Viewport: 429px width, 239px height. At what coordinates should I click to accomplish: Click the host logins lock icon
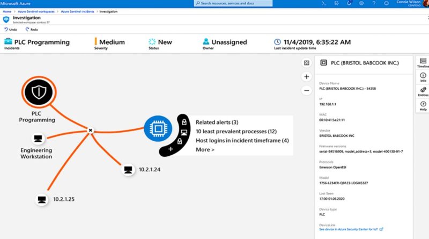pos(180,141)
